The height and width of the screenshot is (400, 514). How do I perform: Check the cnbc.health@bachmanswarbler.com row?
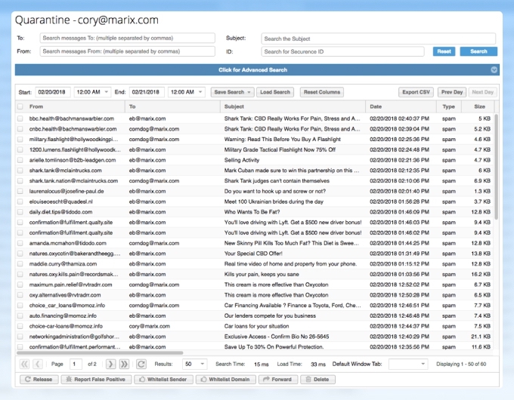click(20, 129)
